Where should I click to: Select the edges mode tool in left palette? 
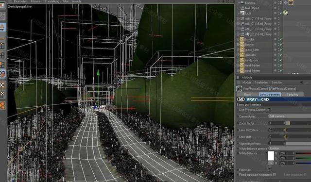(x=2, y=55)
